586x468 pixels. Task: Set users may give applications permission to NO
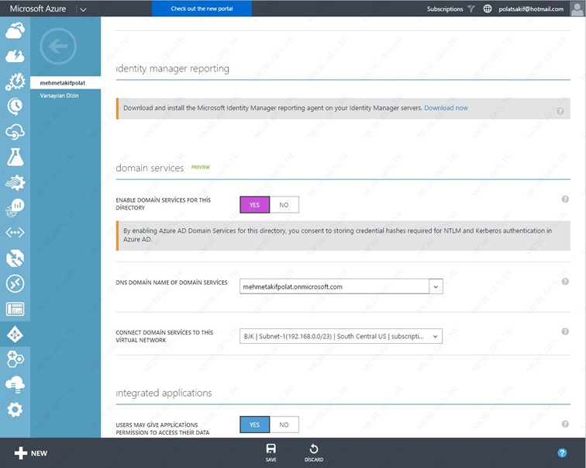point(284,425)
